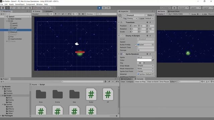Open the Component menu
214x120 pixels.
[x=30, y=4]
